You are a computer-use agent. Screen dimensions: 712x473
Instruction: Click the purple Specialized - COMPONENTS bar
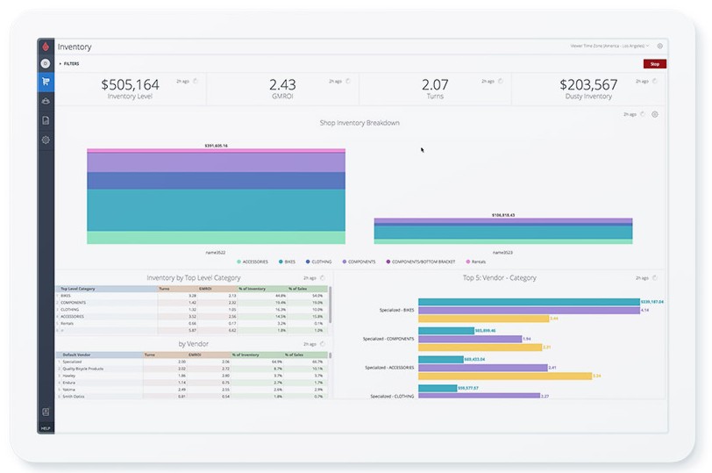coord(470,339)
